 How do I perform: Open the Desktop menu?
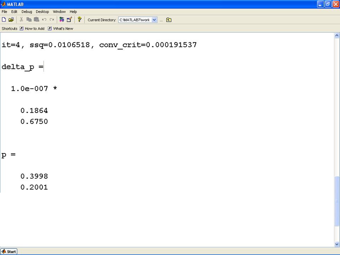[x=42, y=12]
